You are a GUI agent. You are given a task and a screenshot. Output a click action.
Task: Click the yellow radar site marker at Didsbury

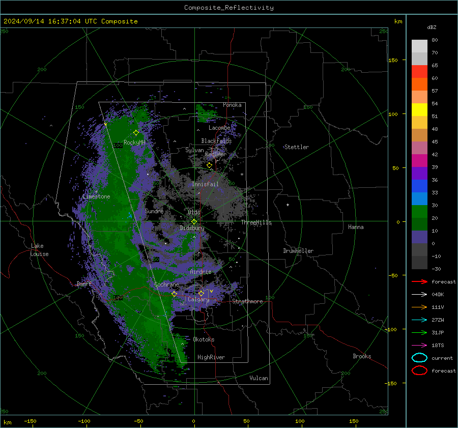coord(194,222)
